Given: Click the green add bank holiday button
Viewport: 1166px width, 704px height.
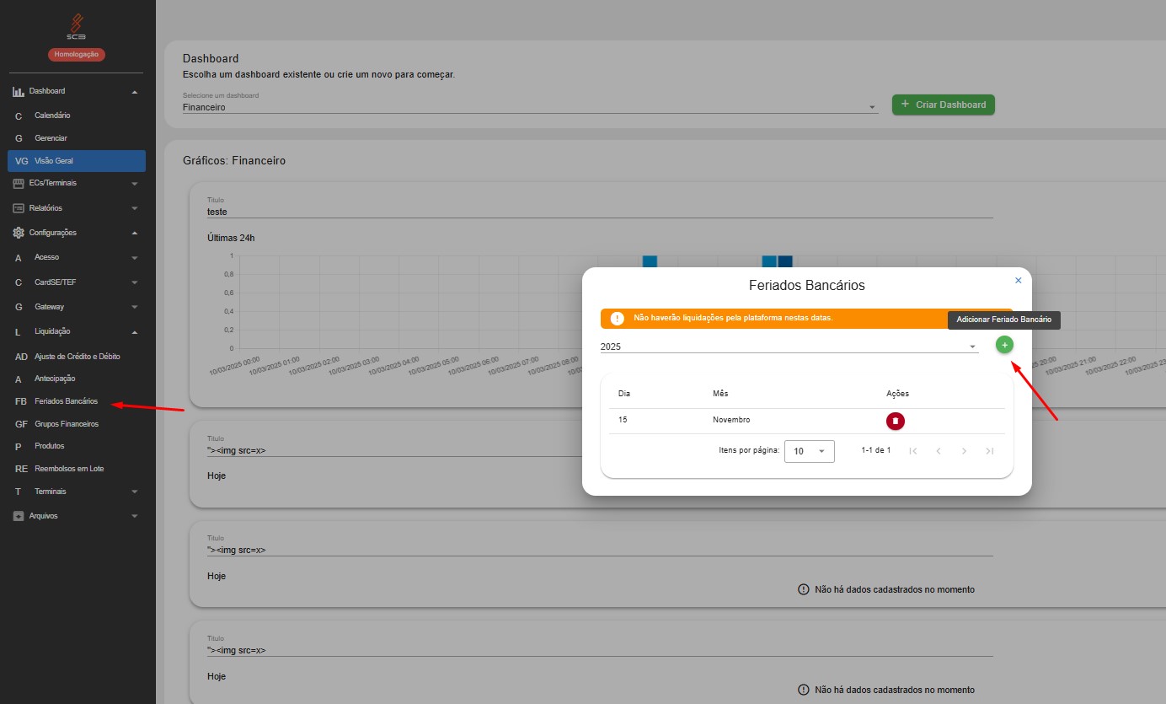Looking at the screenshot, I should (1004, 345).
